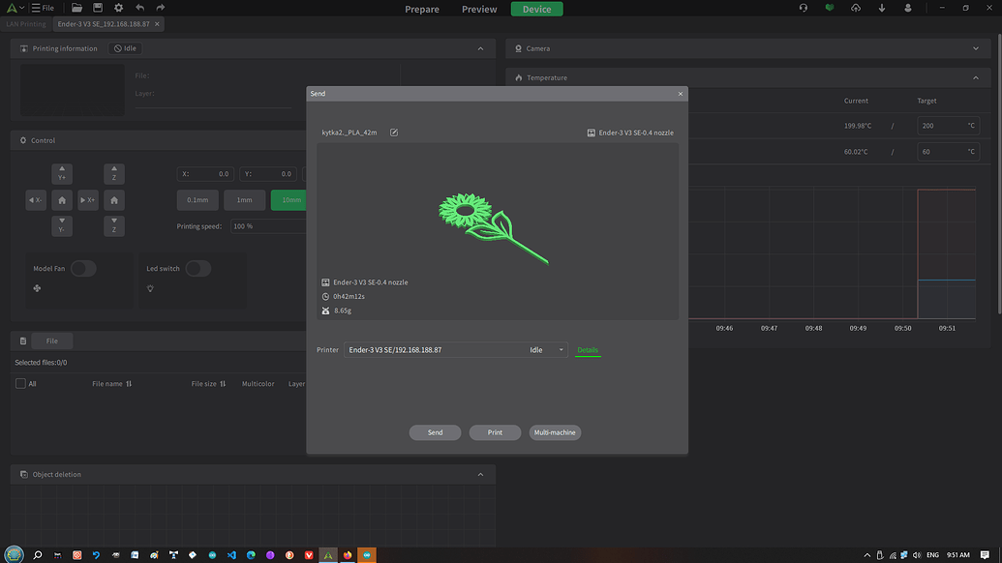Viewport: 1002px width, 563px height.
Task: Open the Camera panel icon
Action: coord(517,47)
